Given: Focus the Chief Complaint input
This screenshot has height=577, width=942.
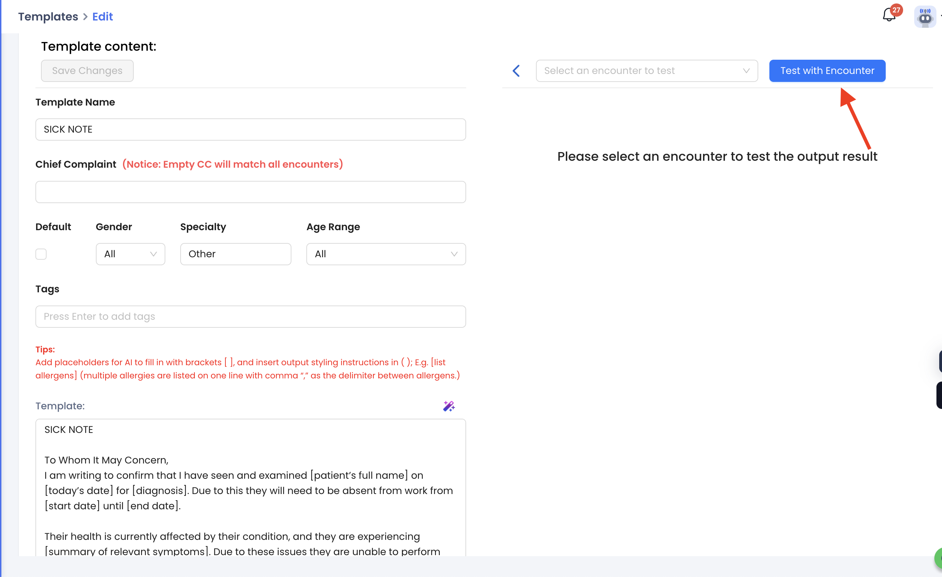Looking at the screenshot, I should [x=250, y=192].
